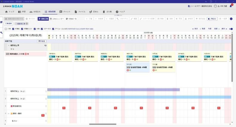Image resolution: width=236 pixels, height=127 pixels.
Task: Click the purple 場所打杭工 (A1) schedule bar
Action: click(x=114, y=90)
